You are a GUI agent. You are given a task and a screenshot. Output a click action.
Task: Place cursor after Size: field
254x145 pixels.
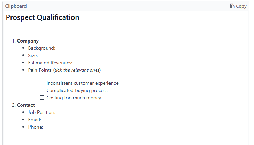click(x=39, y=55)
